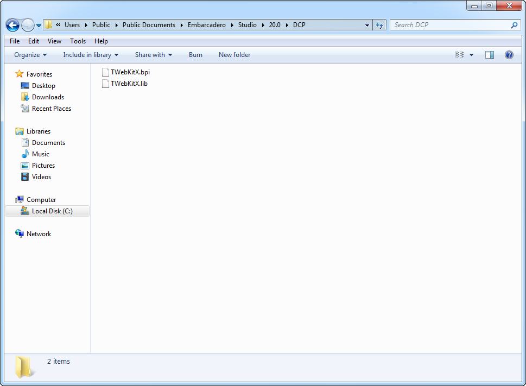Open the Documents library
The width and height of the screenshot is (526, 386).
pyautogui.click(x=49, y=143)
